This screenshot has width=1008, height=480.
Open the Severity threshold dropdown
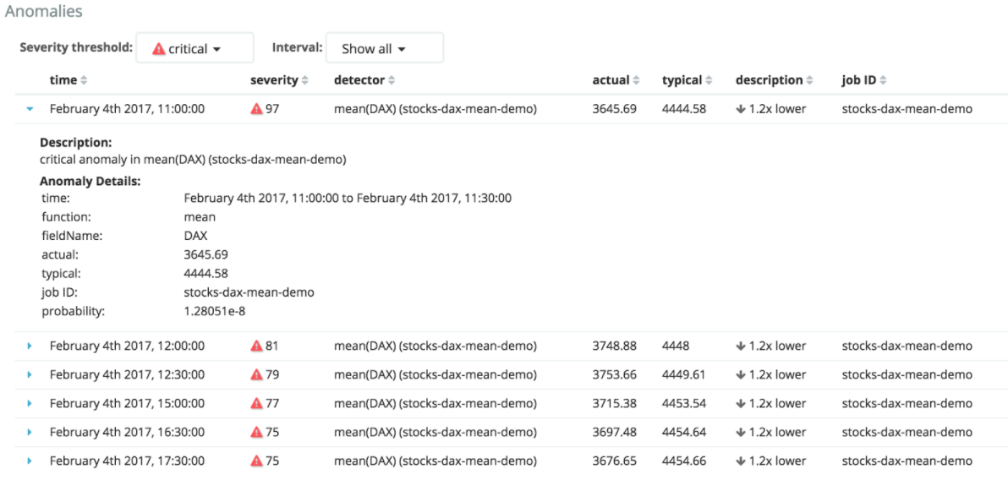194,49
